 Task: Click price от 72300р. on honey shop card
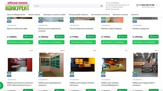[106, 37]
